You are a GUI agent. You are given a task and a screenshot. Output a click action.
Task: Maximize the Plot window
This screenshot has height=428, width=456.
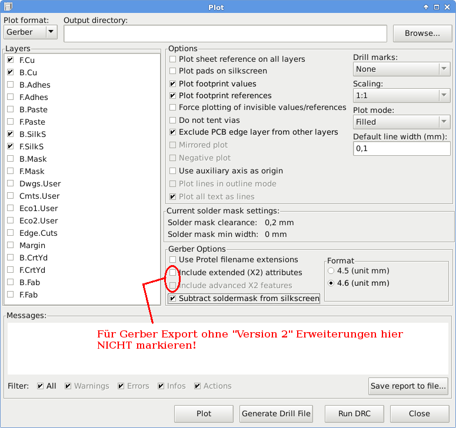(437, 7)
